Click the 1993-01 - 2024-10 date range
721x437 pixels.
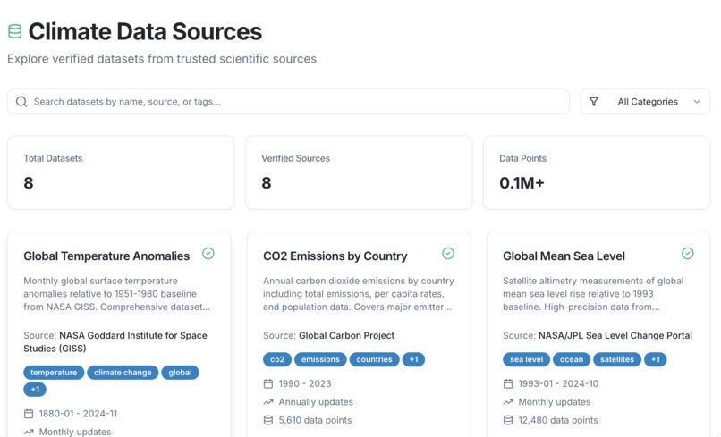[x=558, y=383]
